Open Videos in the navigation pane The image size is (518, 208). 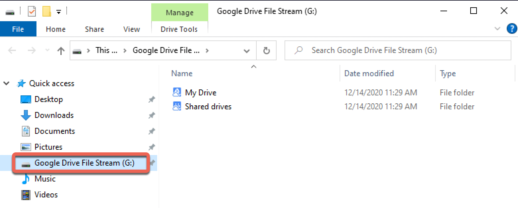coord(46,195)
